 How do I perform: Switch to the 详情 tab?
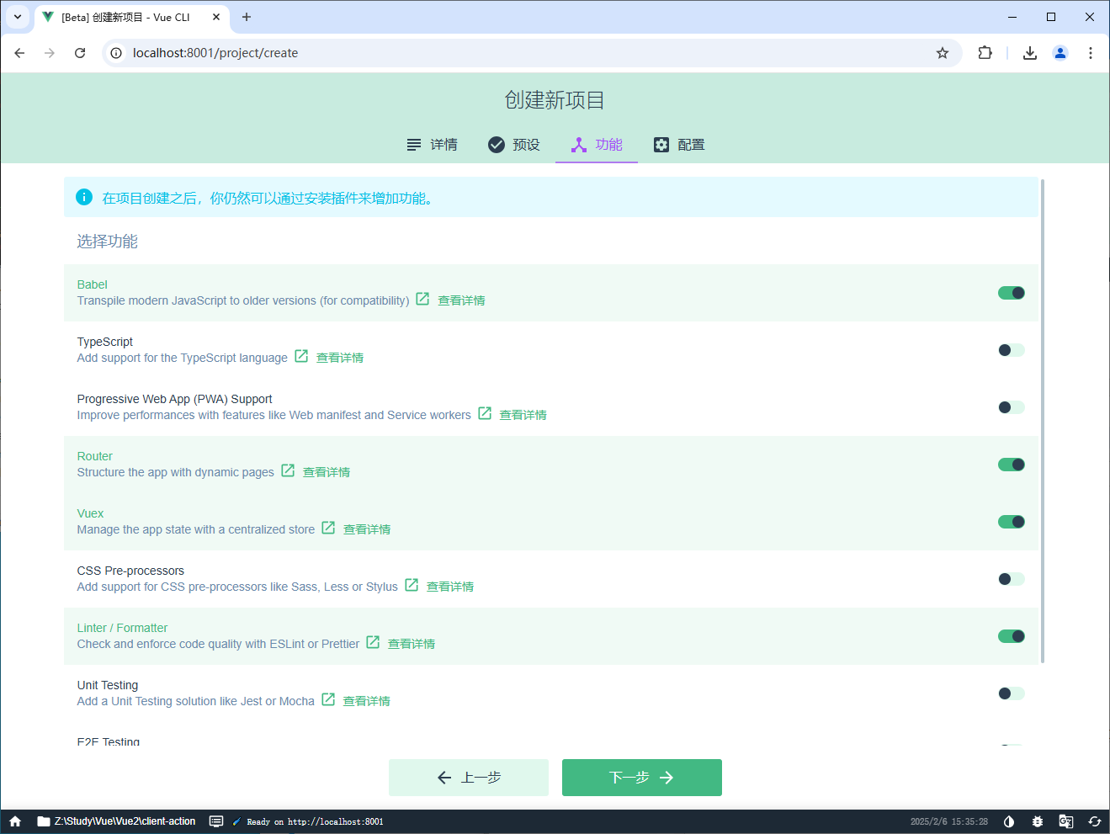tap(432, 145)
